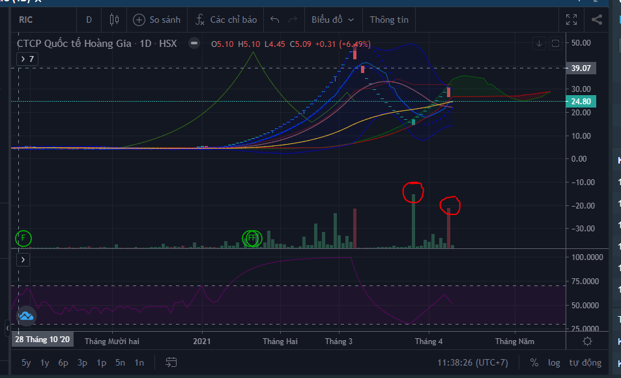621x378 pixels.
Task: Click the share chart icon
Action: tap(597, 20)
